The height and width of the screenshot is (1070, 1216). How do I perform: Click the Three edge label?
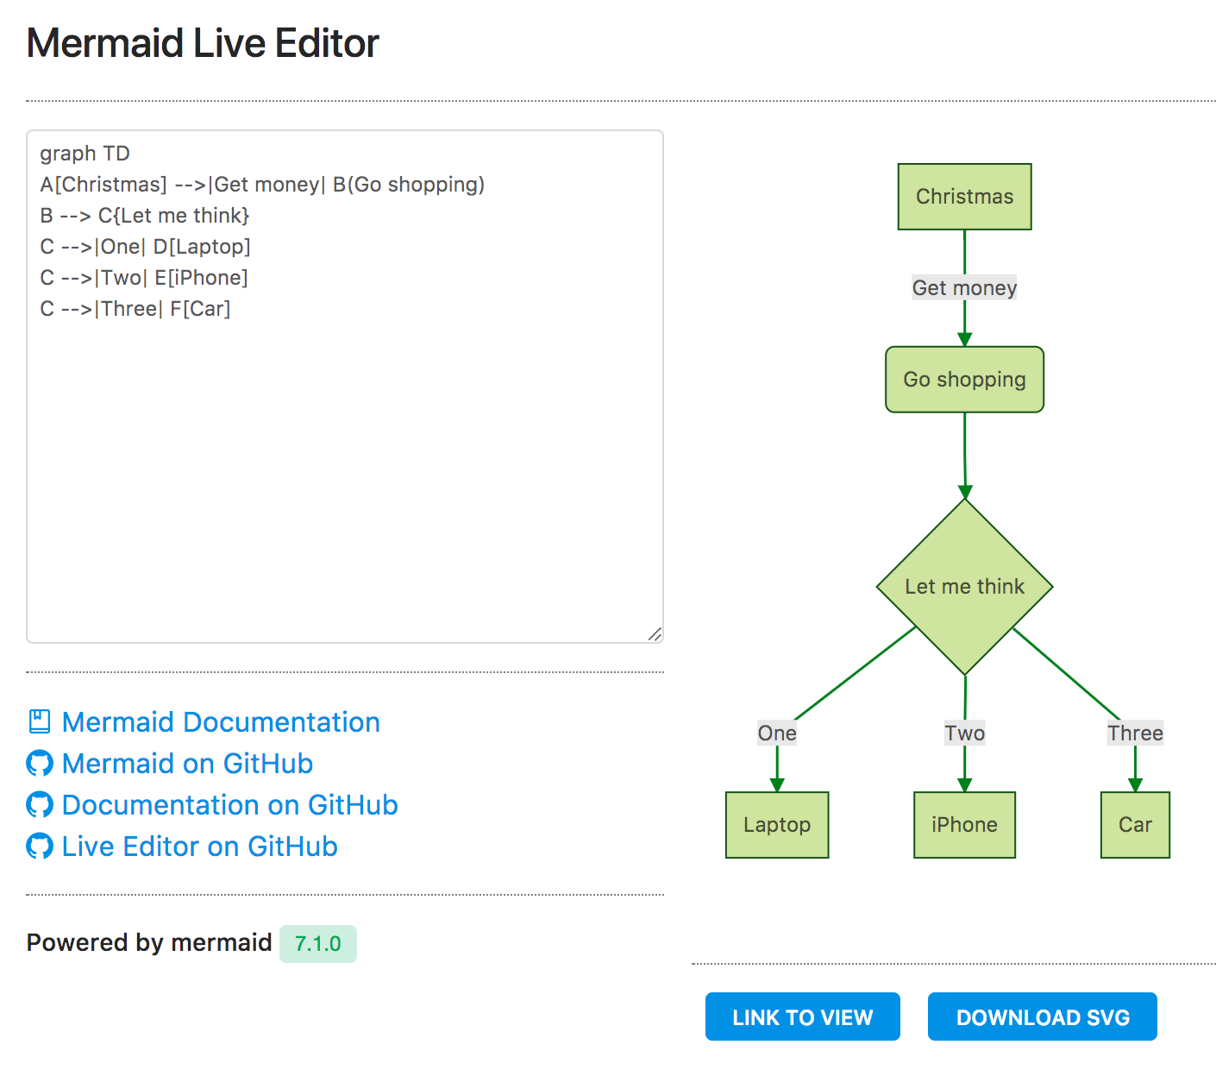pos(1135,732)
